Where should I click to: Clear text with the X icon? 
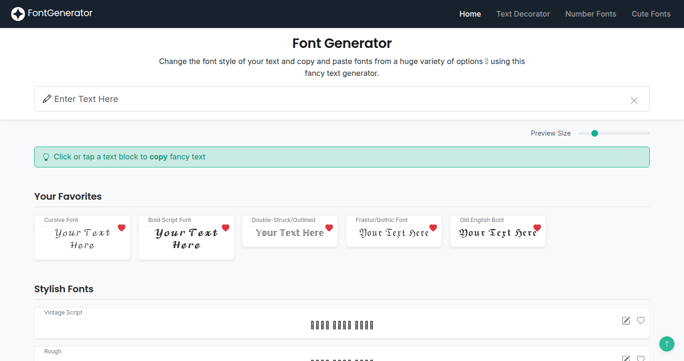click(x=634, y=101)
